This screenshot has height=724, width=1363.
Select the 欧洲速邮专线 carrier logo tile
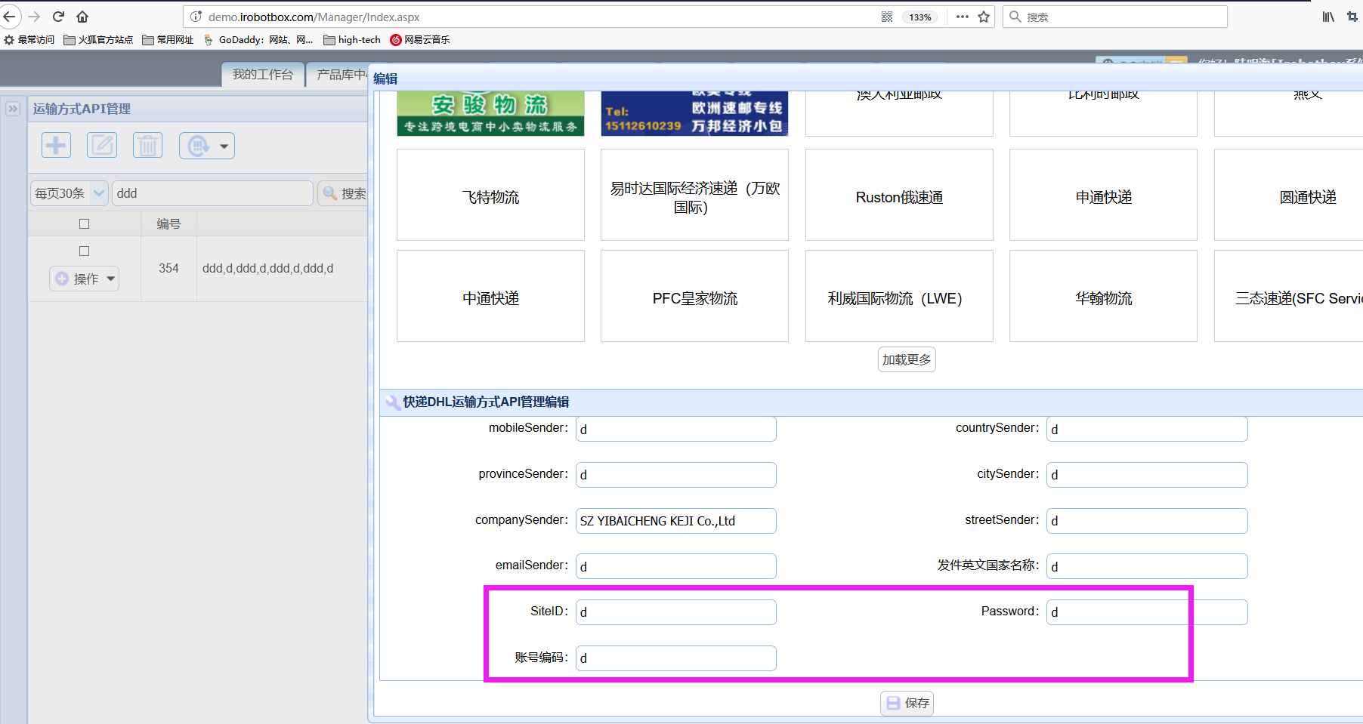694,113
